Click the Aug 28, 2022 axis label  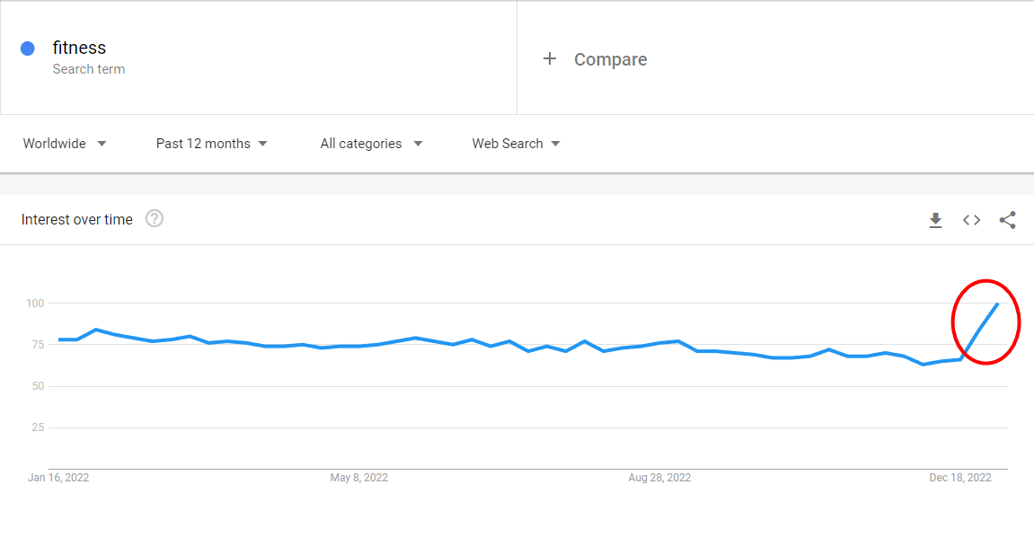point(659,478)
